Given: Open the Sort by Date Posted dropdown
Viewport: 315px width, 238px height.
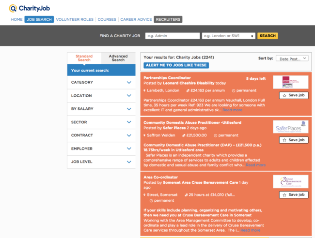Looking at the screenshot, I should tap(291, 59).
